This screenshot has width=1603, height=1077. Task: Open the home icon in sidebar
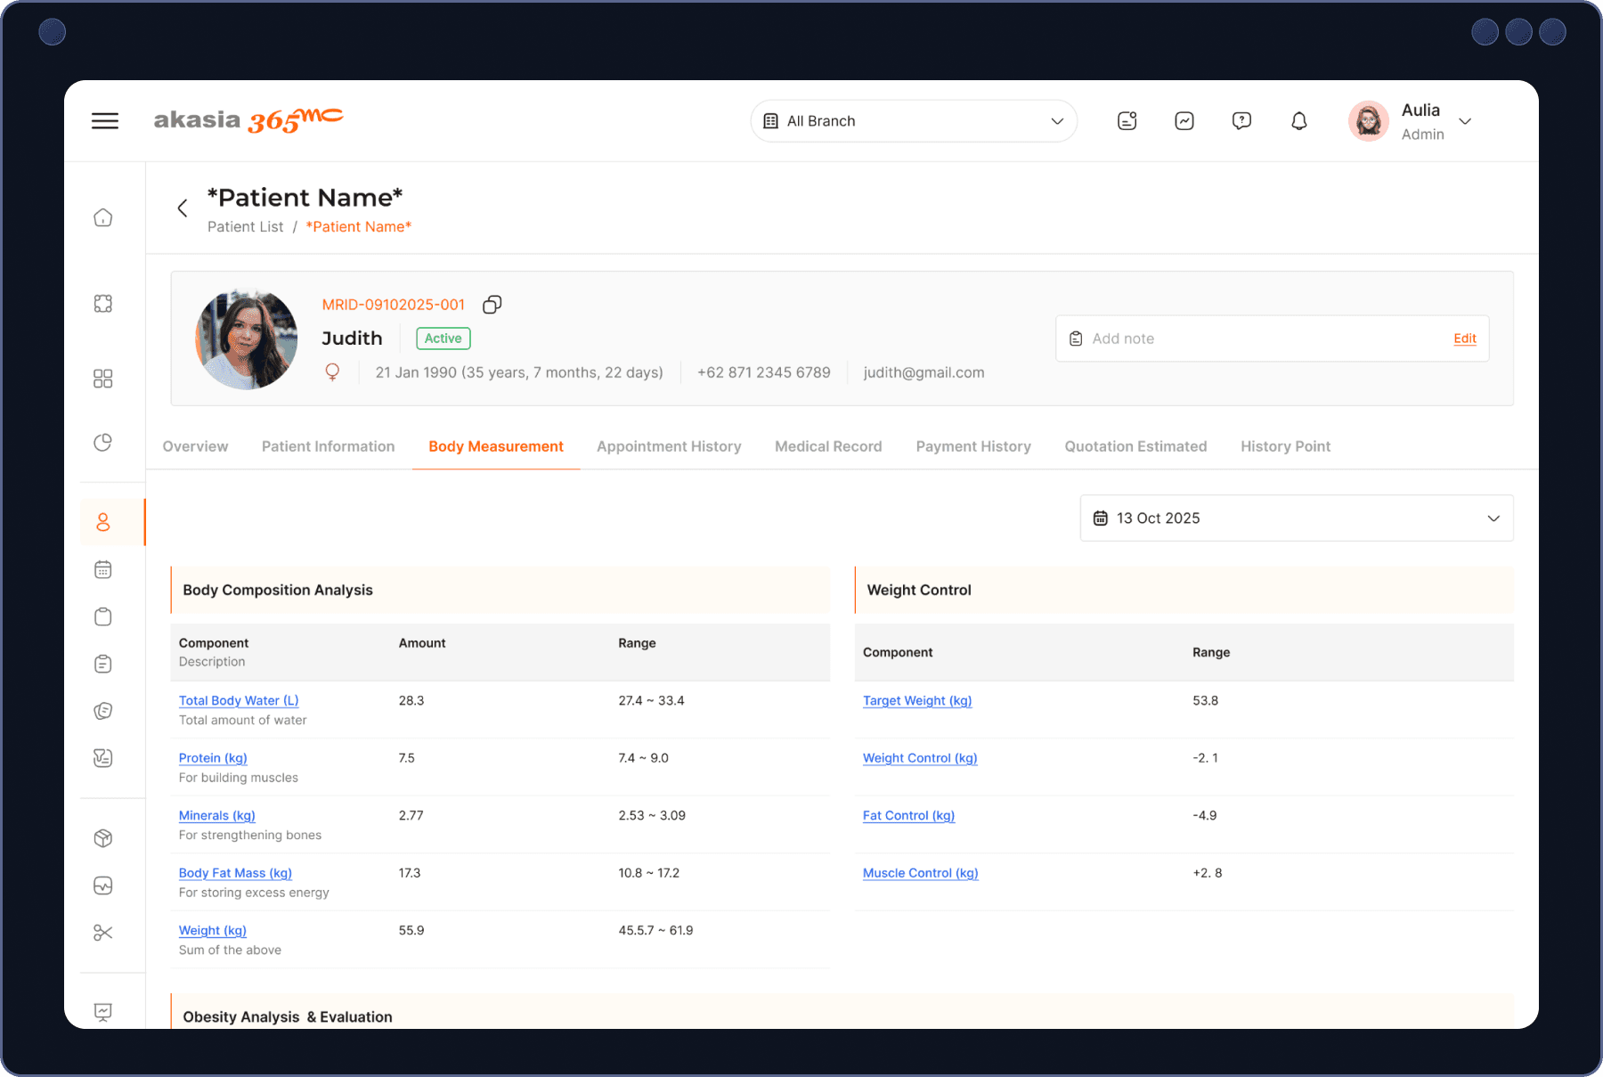tap(103, 217)
